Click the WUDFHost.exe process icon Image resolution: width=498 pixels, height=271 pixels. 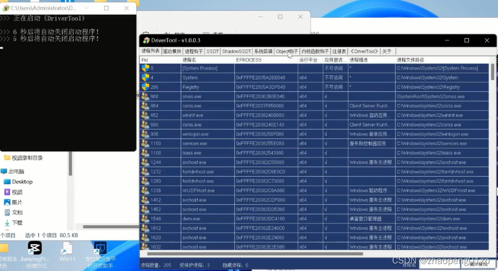coord(145,191)
